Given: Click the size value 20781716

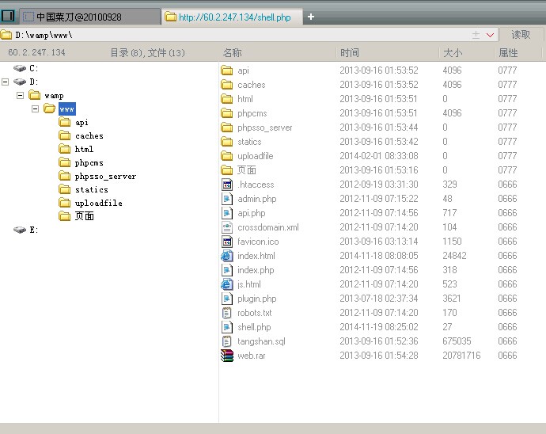Looking at the screenshot, I should pos(461,356).
